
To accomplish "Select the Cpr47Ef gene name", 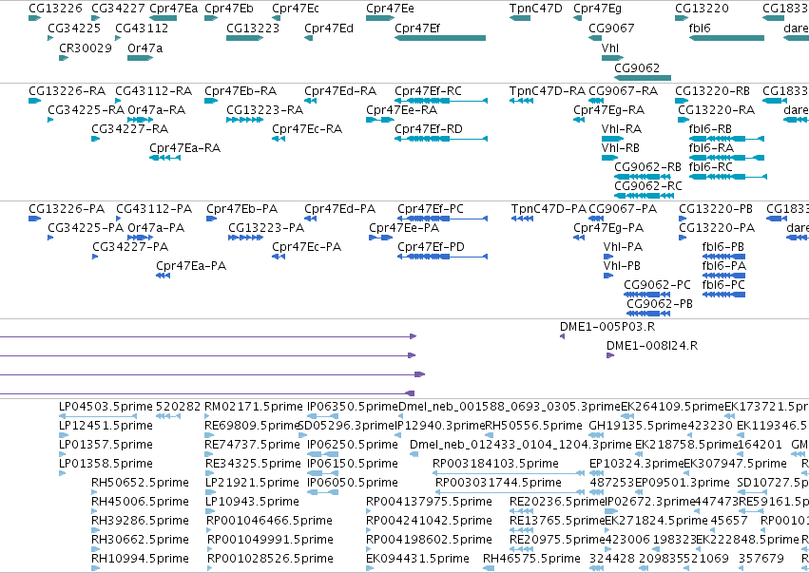I will pyautogui.click(x=417, y=28).
